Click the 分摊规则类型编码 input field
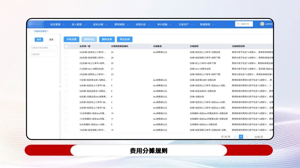The height and width of the screenshot is (168, 300). (43, 48)
